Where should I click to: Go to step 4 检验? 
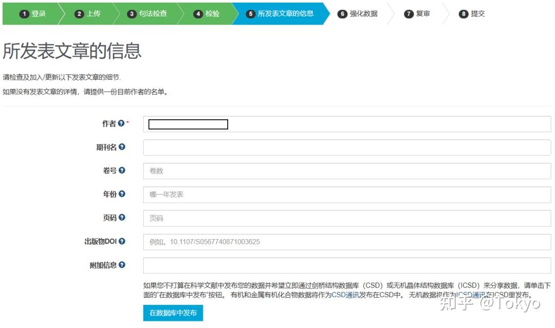coord(207,14)
